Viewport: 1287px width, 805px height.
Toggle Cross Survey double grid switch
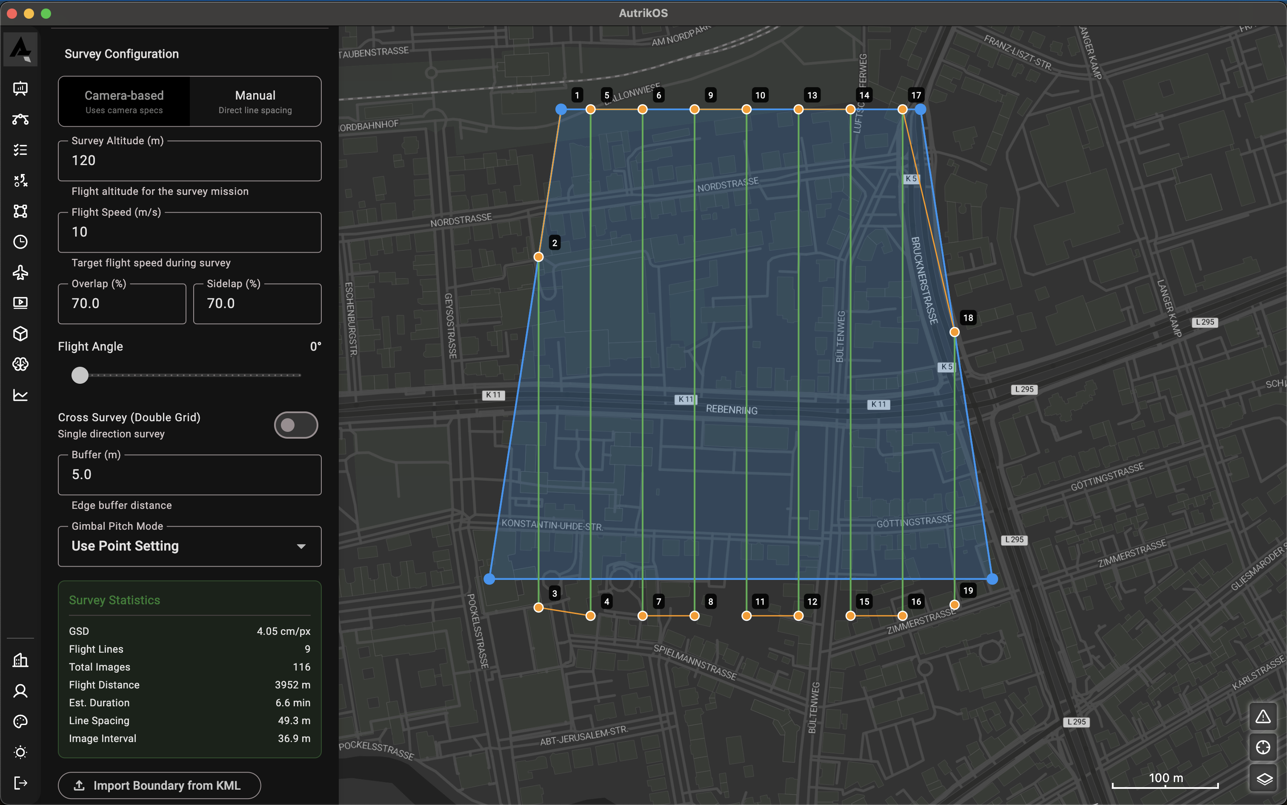[x=295, y=425]
